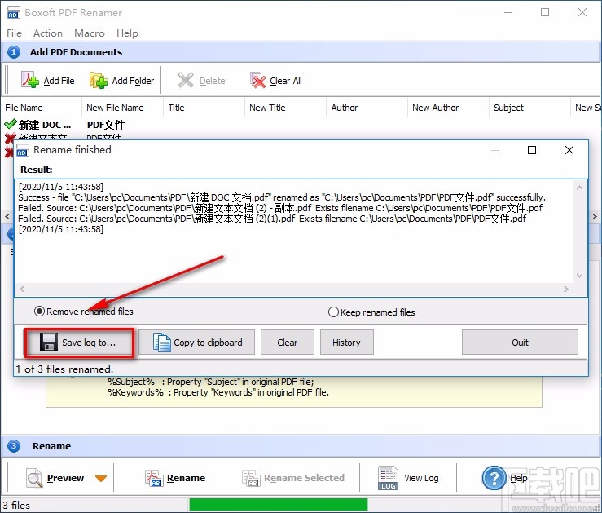Click result log horizontal scroll right arrow

565,289
